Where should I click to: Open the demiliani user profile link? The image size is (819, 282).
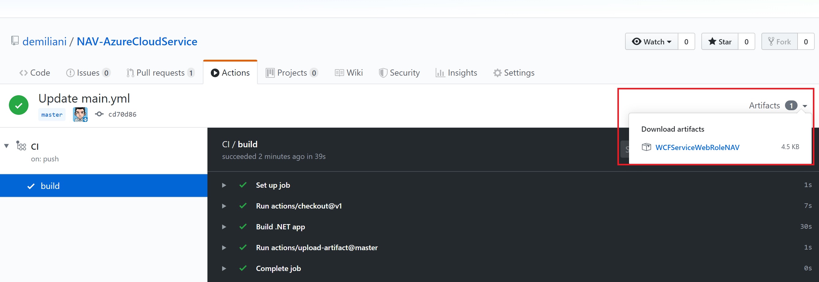click(44, 42)
